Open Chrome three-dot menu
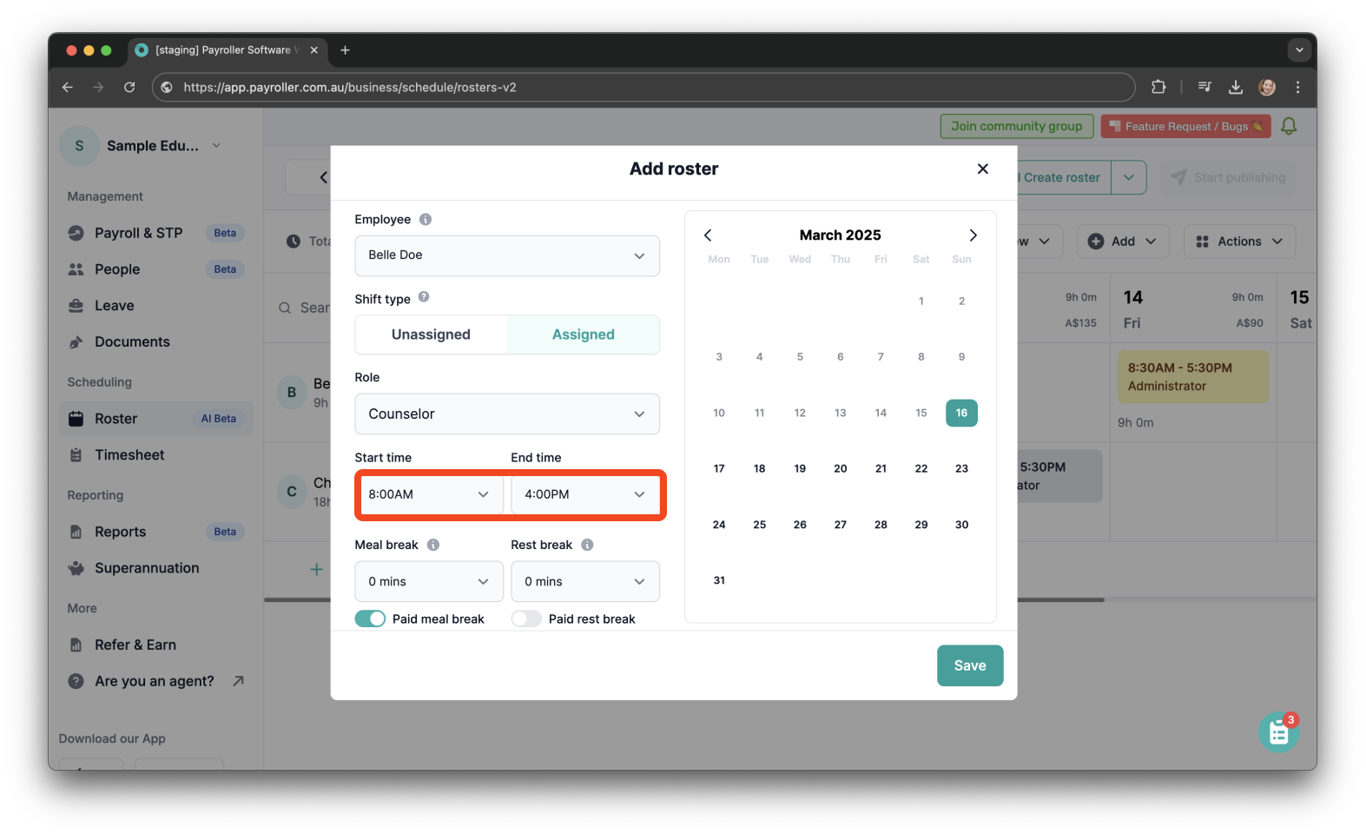This screenshot has height=834, width=1366. (x=1297, y=87)
